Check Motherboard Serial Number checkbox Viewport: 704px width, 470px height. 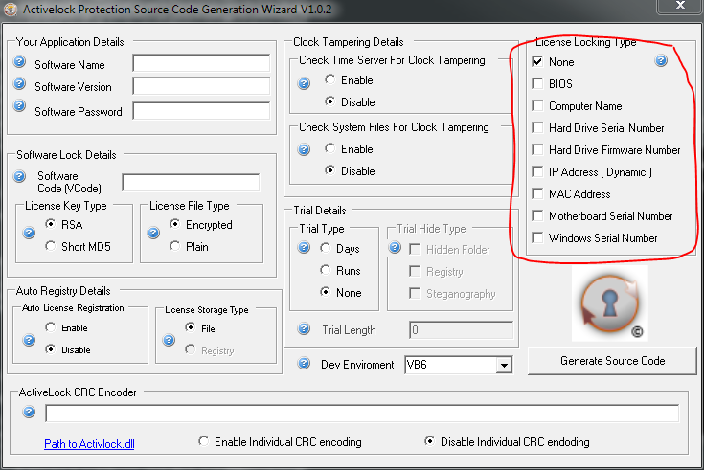coord(537,215)
